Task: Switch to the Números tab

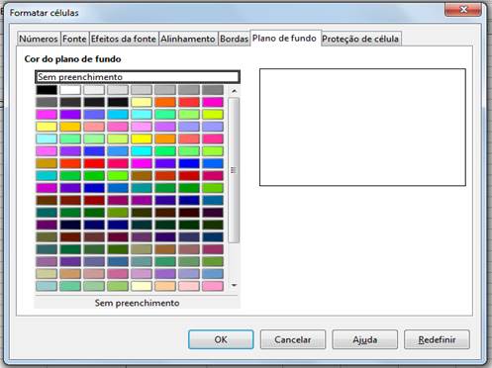Action: click(x=39, y=39)
